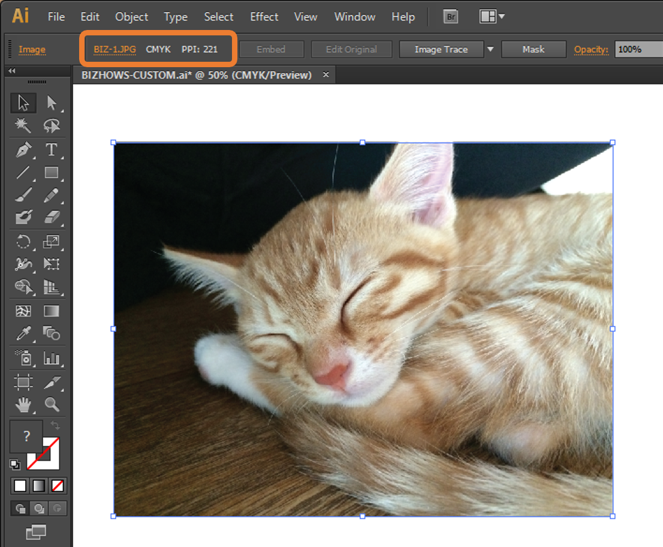Viewport: 663px width, 547px height.
Task: Expand the Image Trace presets dropdown arrow
Action: pyautogui.click(x=490, y=49)
